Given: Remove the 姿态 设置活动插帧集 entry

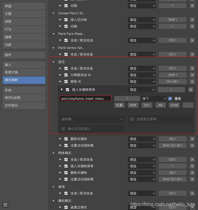Looking at the screenshot, I should [192, 145].
